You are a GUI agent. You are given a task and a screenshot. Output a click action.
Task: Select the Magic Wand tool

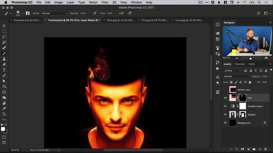4,42
